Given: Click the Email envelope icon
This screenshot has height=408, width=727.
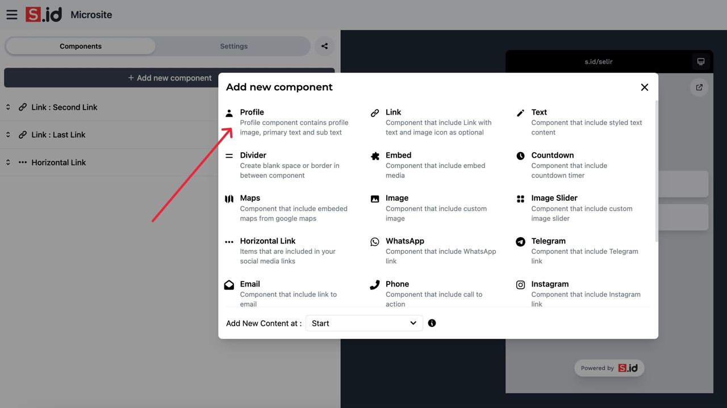Looking at the screenshot, I should 229,285.
